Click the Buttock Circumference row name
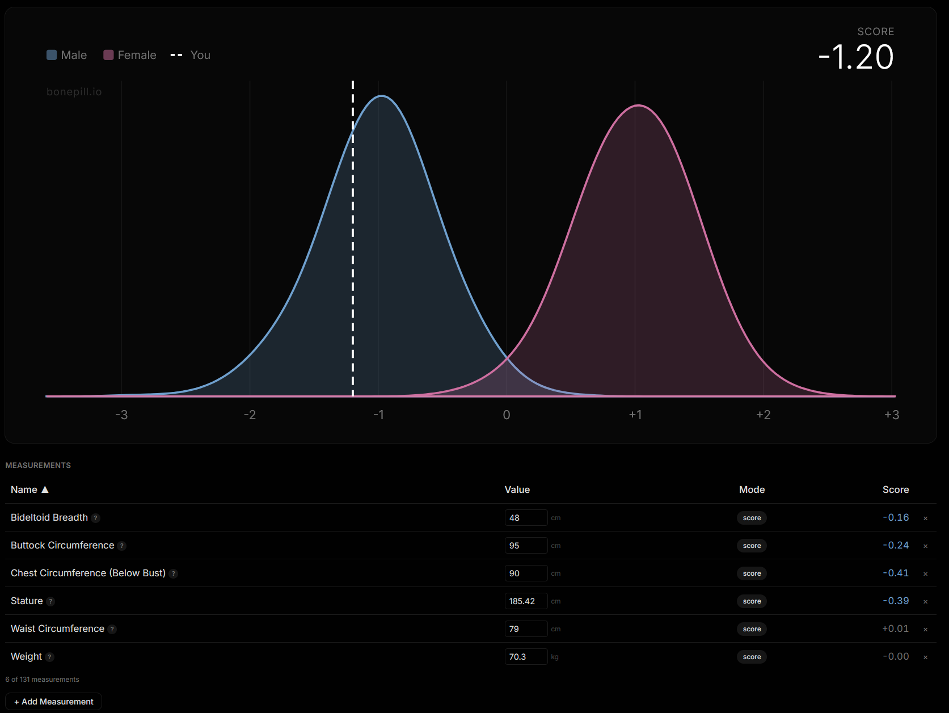Screen dimensions: 949x713 [x=62, y=545]
